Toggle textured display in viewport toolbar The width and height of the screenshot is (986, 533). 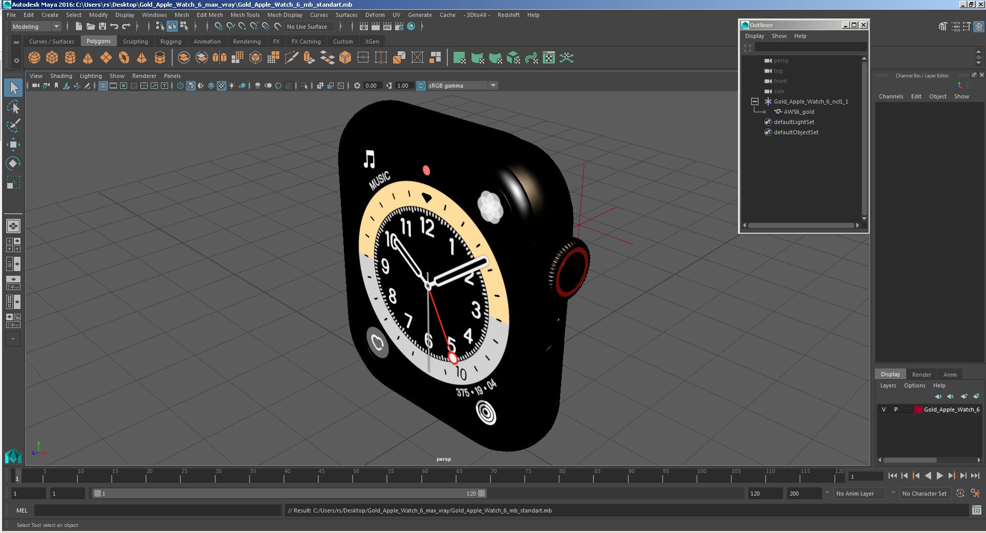[x=221, y=86]
